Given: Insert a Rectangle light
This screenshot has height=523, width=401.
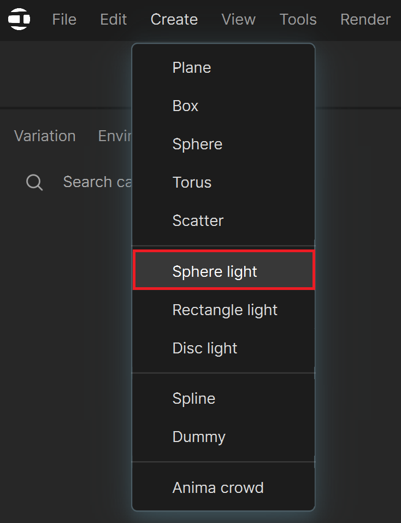Looking at the screenshot, I should pos(223,310).
